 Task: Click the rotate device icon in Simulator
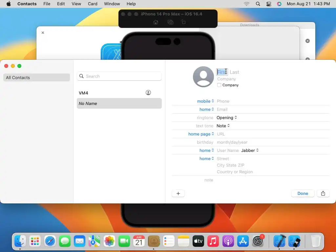pyautogui.click(x=183, y=22)
